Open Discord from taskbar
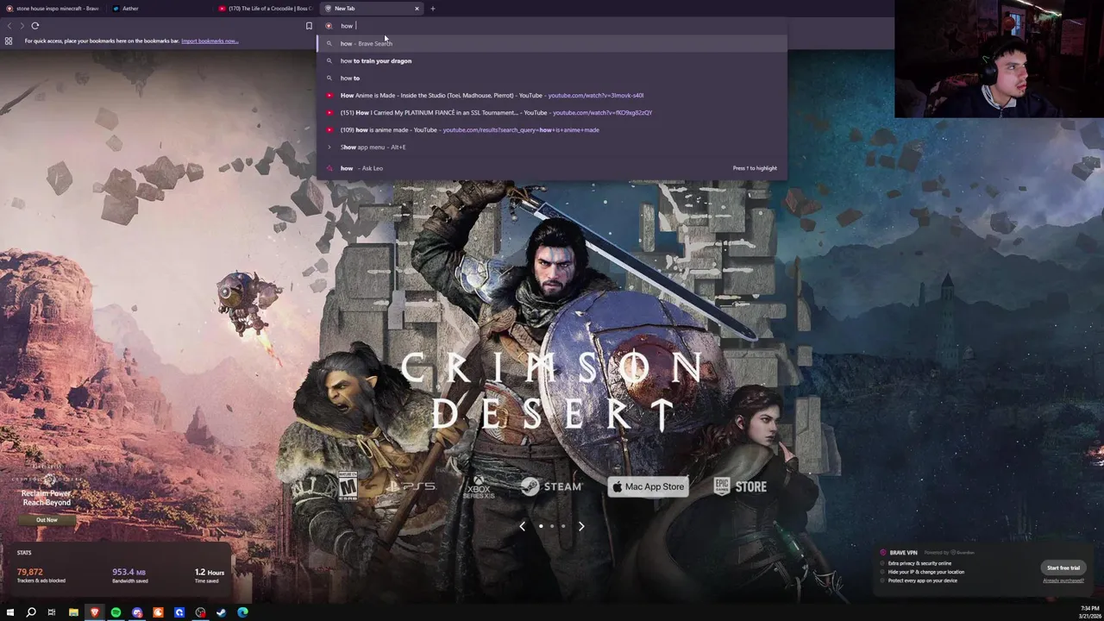 coord(137,612)
